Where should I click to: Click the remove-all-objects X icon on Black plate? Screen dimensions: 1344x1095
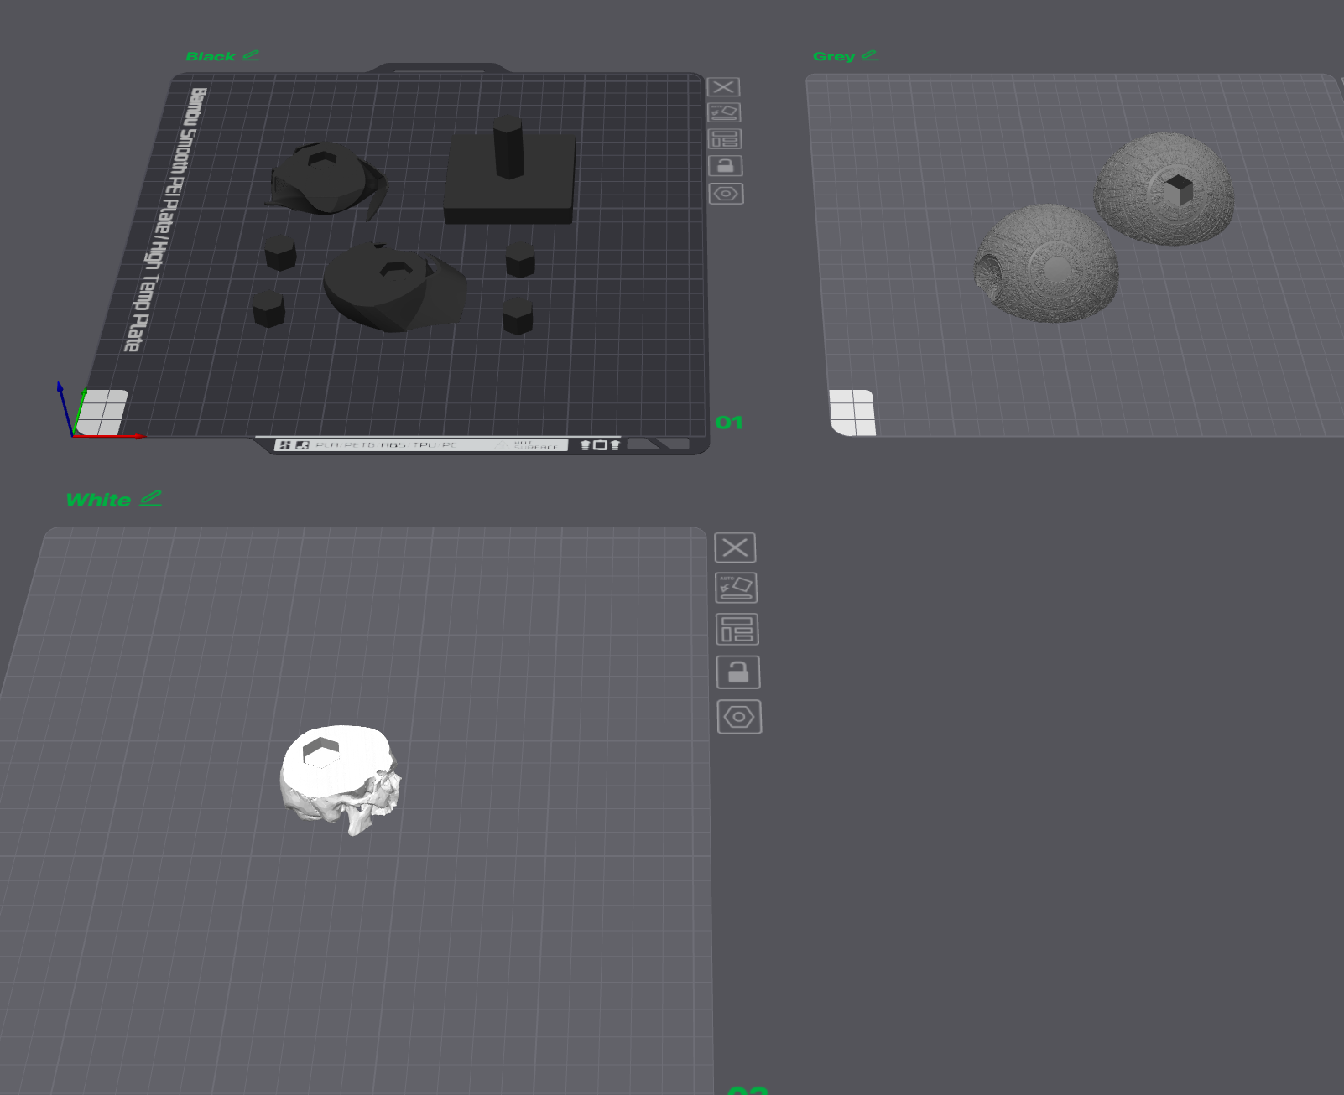pos(723,87)
